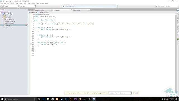
Task: Open the Properties side pad
Action: point(178,21)
